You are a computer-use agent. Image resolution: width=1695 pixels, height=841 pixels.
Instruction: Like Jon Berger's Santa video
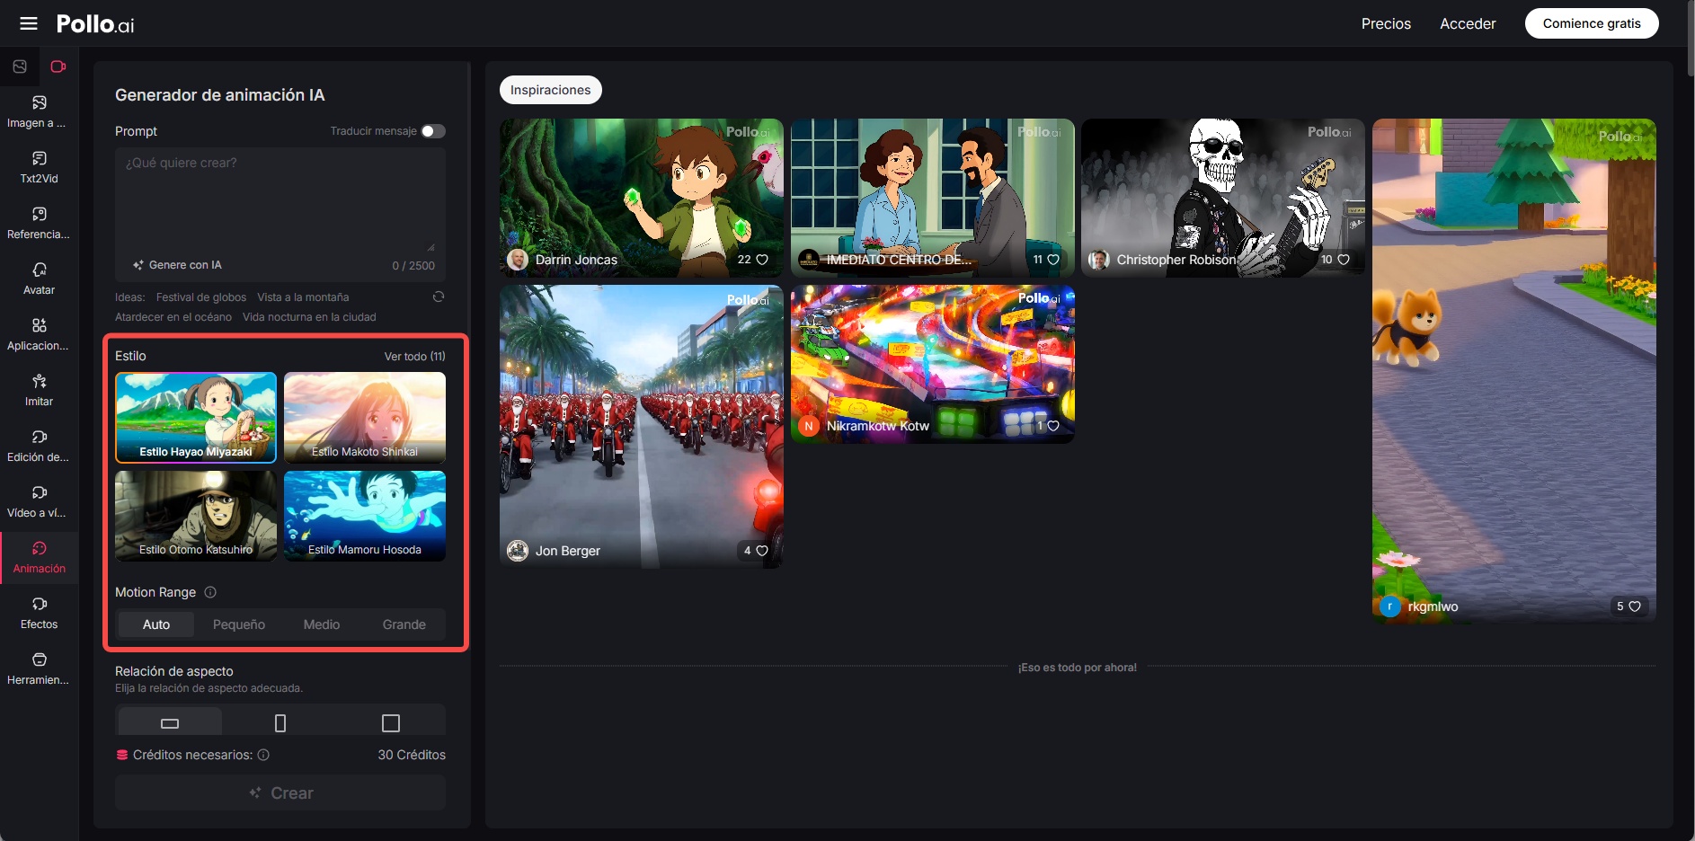coord(762,551)
